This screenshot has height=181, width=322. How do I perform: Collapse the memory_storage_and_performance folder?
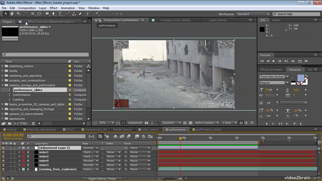pyautogui.click(x=3, y=85)
